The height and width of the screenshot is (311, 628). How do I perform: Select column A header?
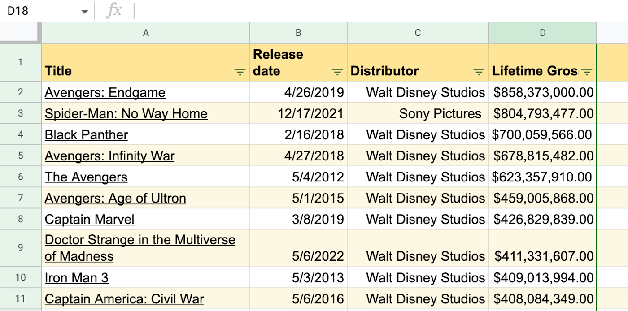146,33
